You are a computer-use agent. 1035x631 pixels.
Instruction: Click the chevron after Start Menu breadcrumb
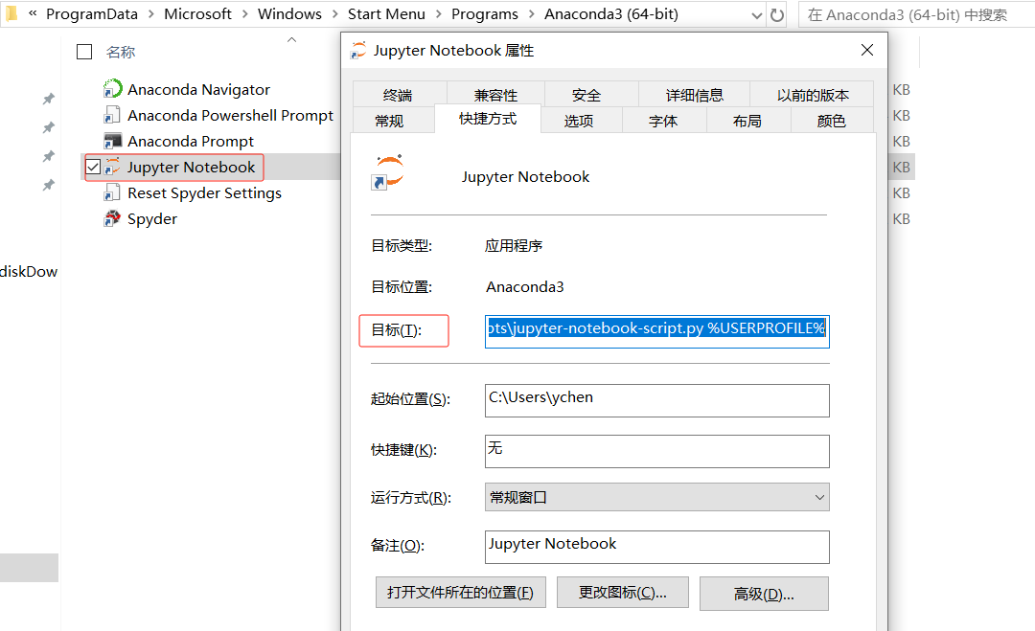[x=438, y=14]
